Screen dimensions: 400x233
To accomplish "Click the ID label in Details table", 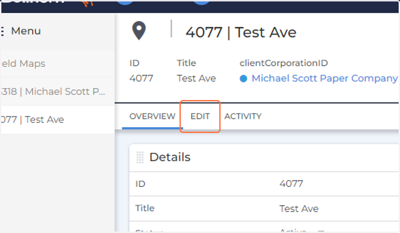I will click(x=140, y=184).
